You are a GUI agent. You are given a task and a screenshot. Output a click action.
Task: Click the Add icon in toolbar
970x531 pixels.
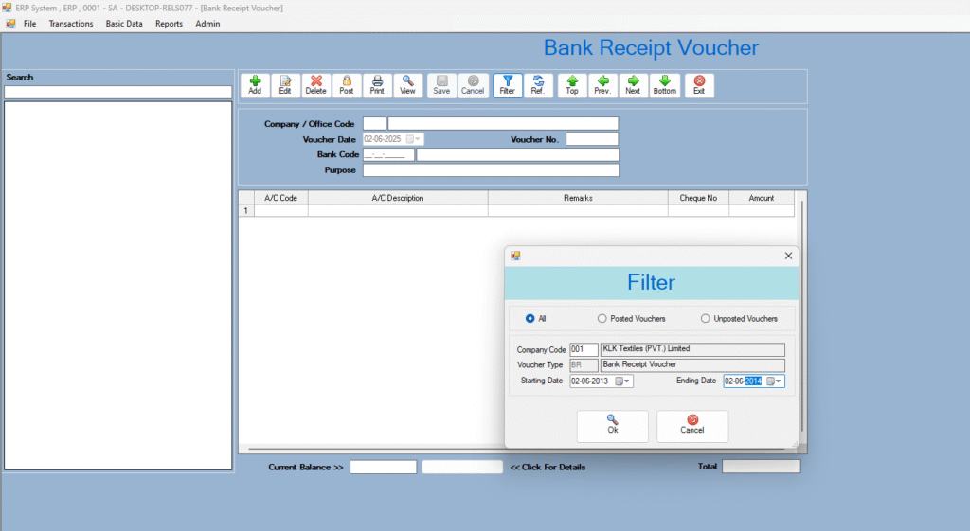click(x=255, y=85)
